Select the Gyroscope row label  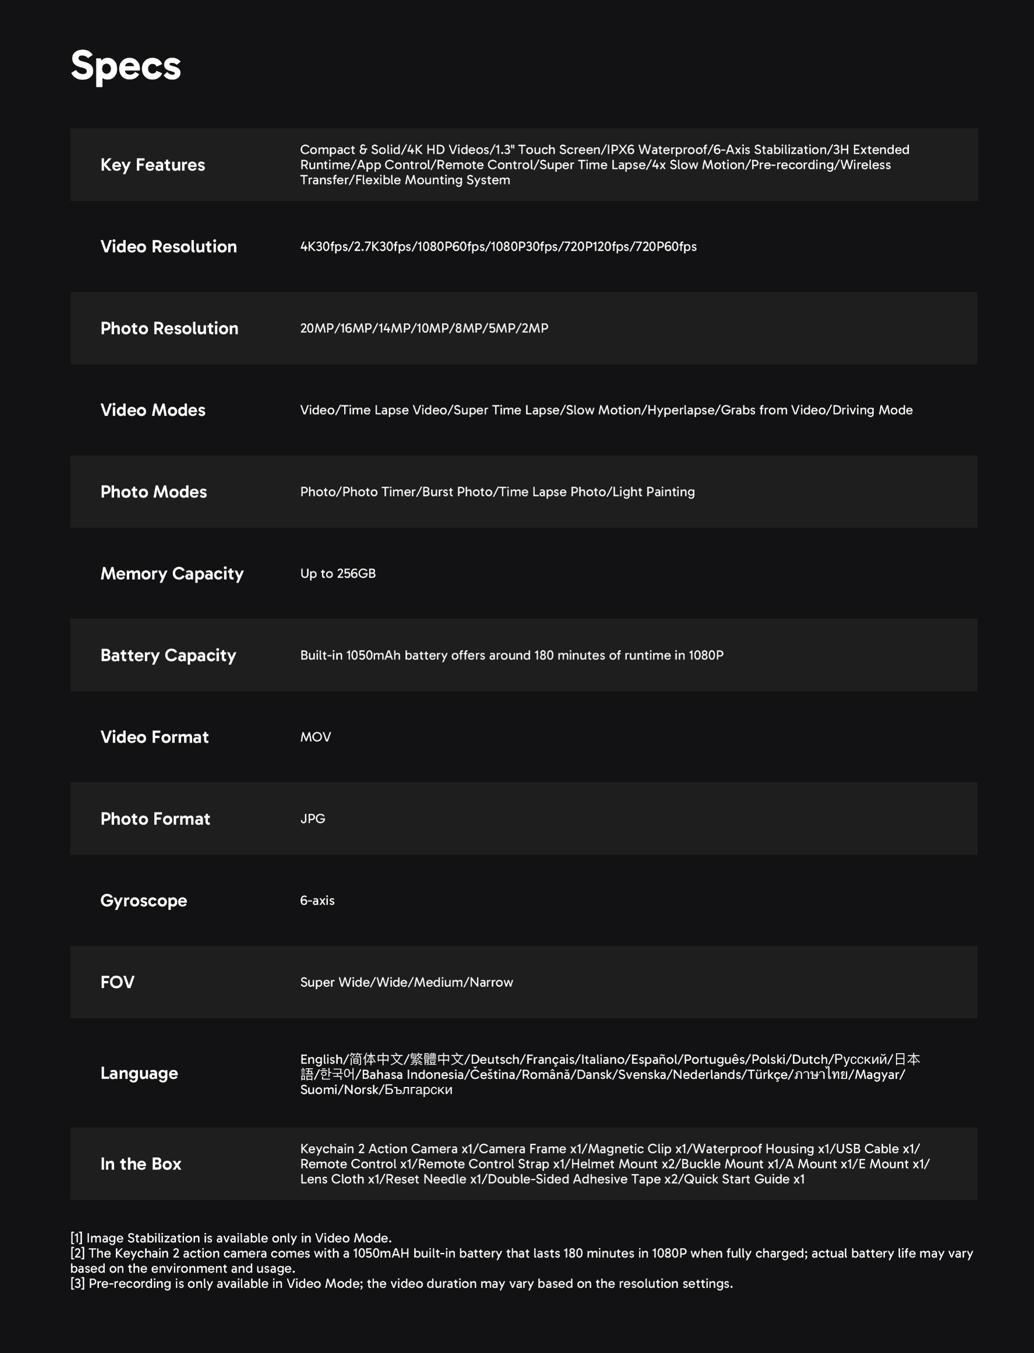click(x=143, y=901)
